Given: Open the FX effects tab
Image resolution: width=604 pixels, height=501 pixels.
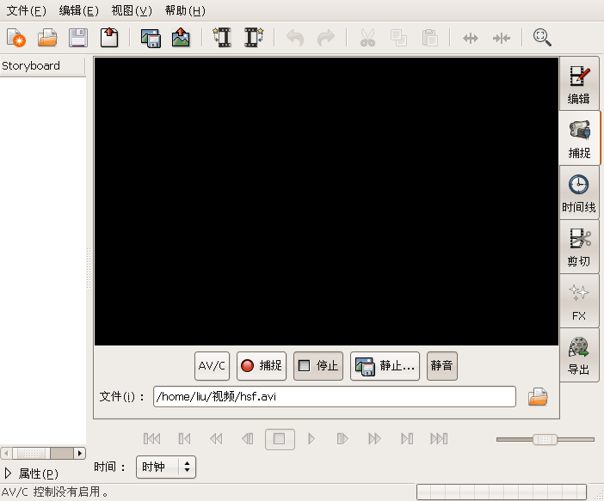Looking at the screenshot, I should pos(578,301).
